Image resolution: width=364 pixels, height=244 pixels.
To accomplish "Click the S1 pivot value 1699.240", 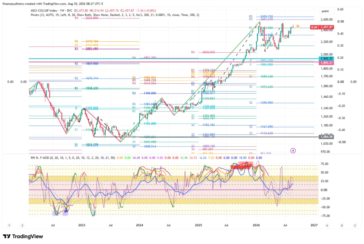I will coord(267,77).
